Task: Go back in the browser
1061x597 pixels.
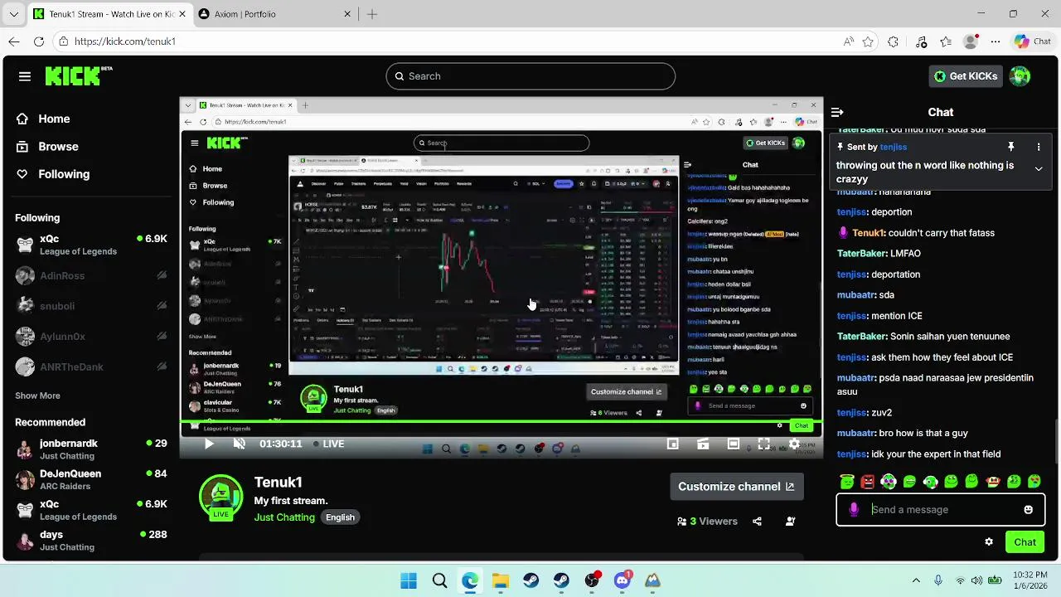Action: point(14,41)
